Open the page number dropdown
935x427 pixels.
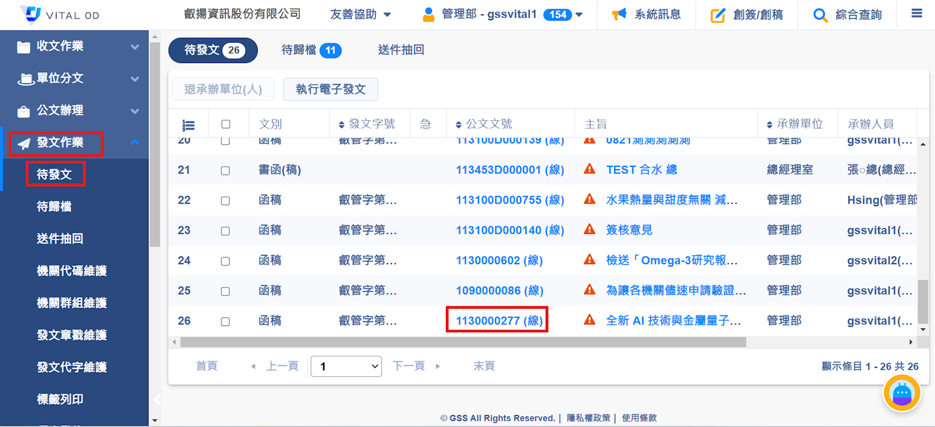[346, 366]
